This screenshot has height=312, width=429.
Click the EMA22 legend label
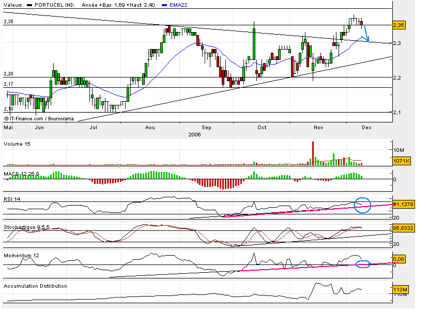(x=178, y=5)
